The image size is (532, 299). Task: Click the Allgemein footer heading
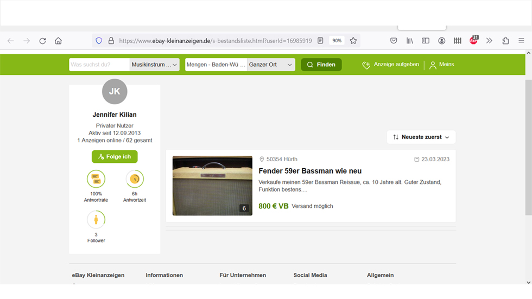click(x=381, y=275)
